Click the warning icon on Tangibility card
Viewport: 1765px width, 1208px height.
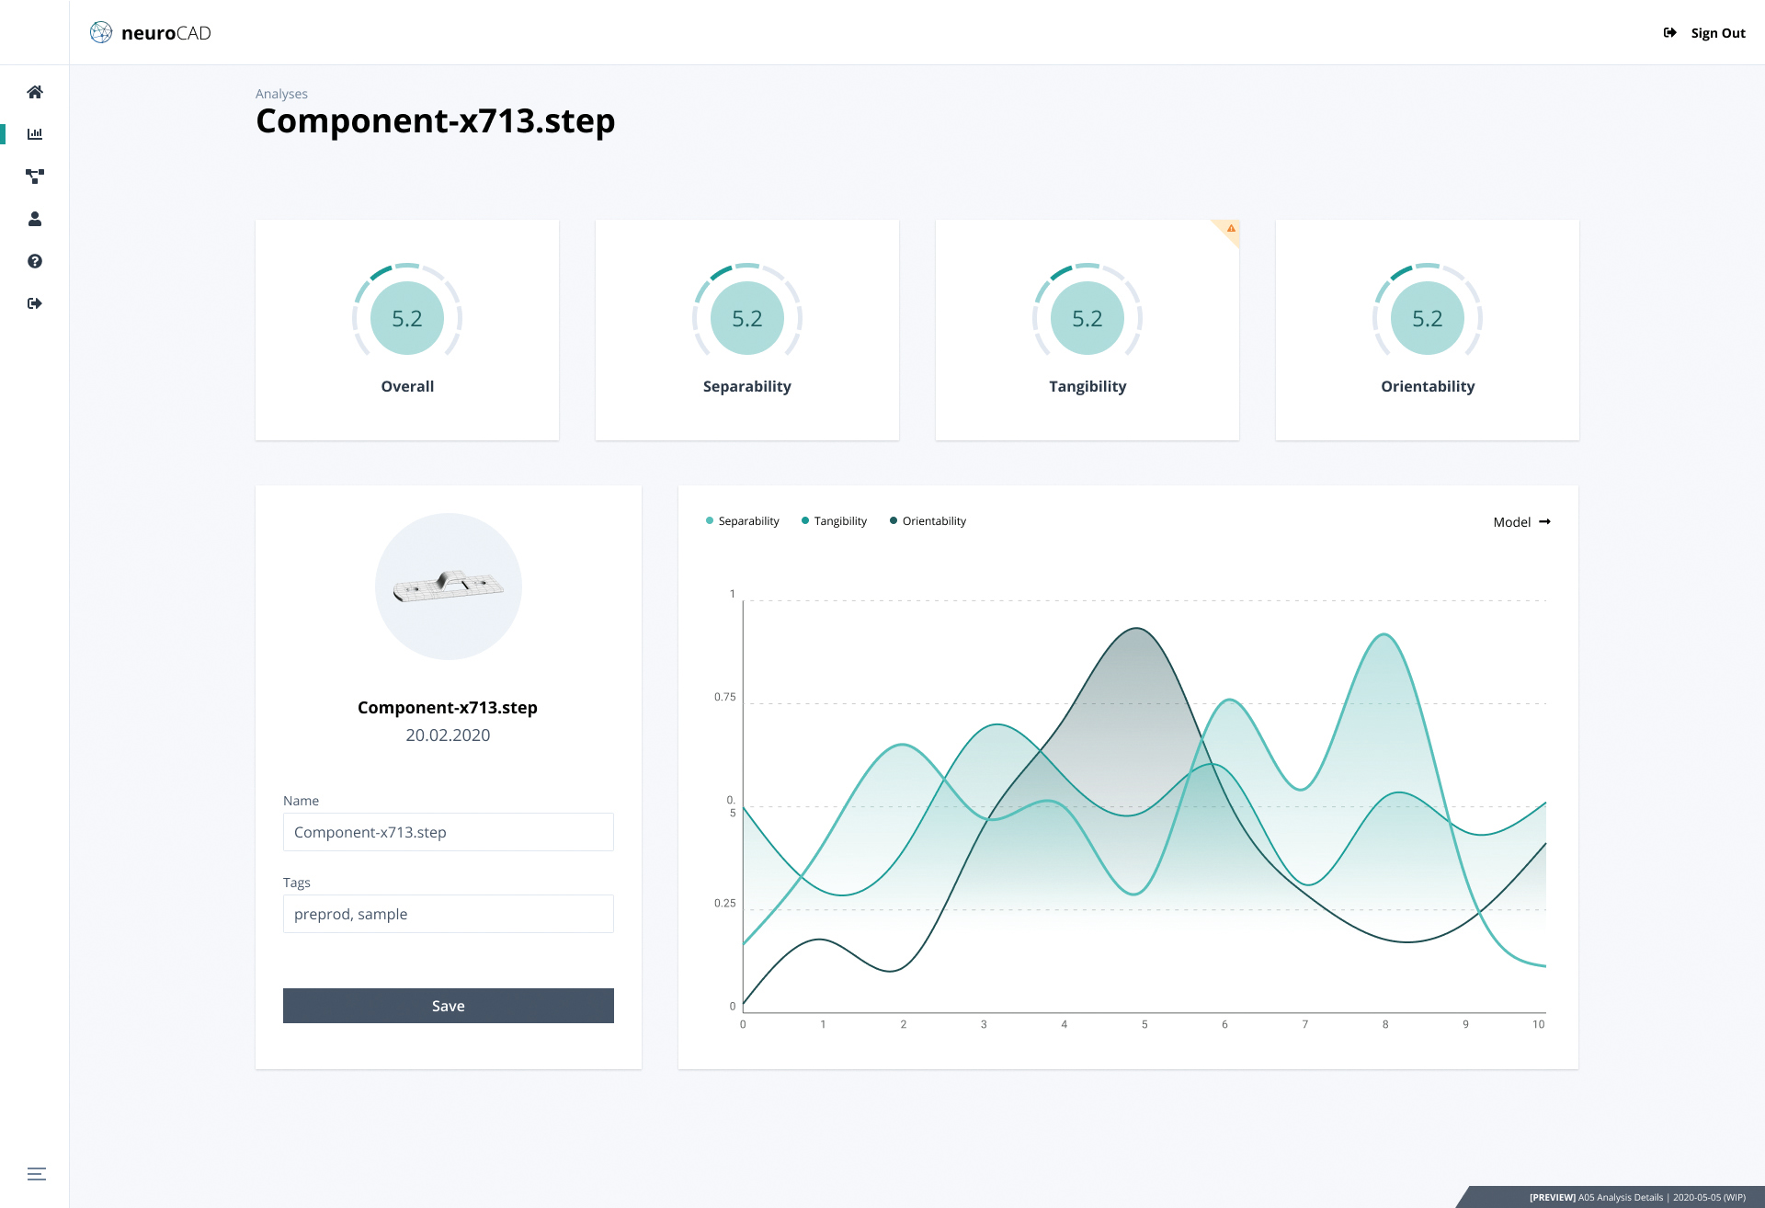click(x=1231, y=228)
